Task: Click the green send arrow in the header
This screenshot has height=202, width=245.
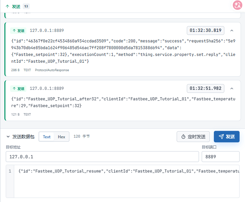Action: [7, 6]
